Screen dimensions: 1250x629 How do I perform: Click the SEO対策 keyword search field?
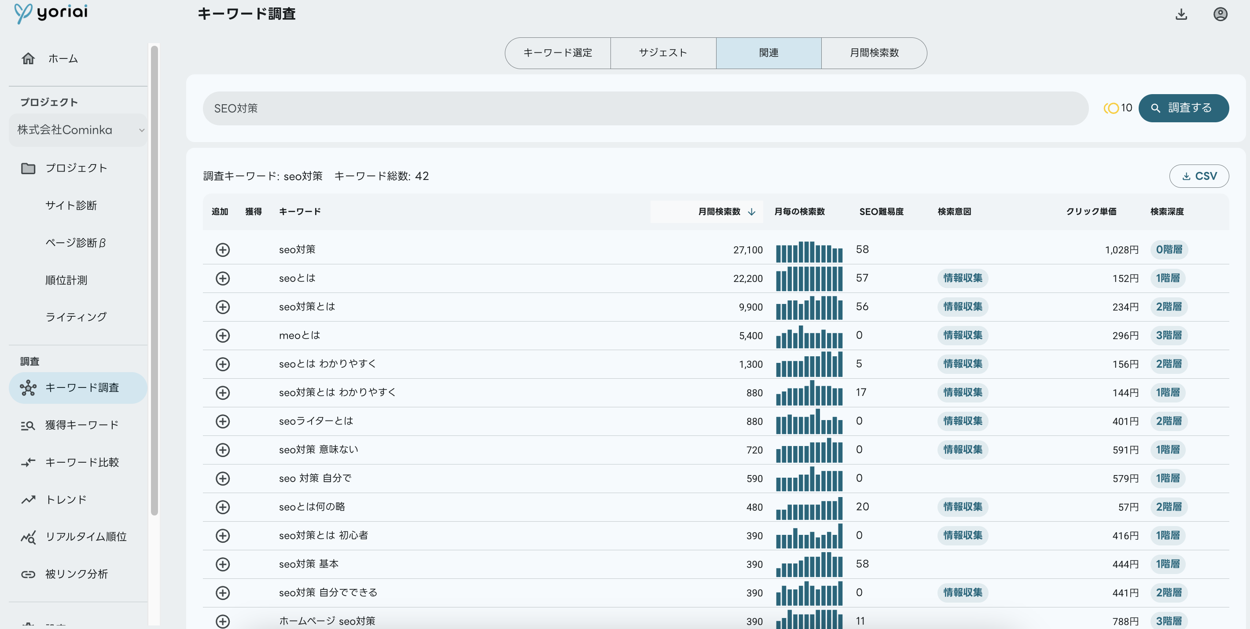point(645,108)
